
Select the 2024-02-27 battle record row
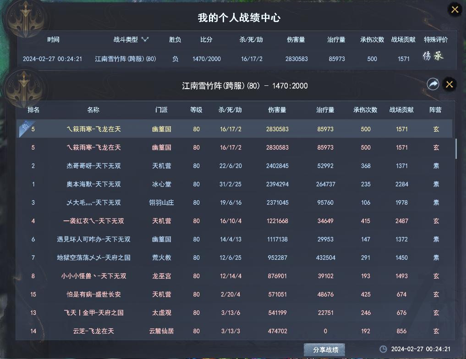pyautogui.click(x=234, y=59)
